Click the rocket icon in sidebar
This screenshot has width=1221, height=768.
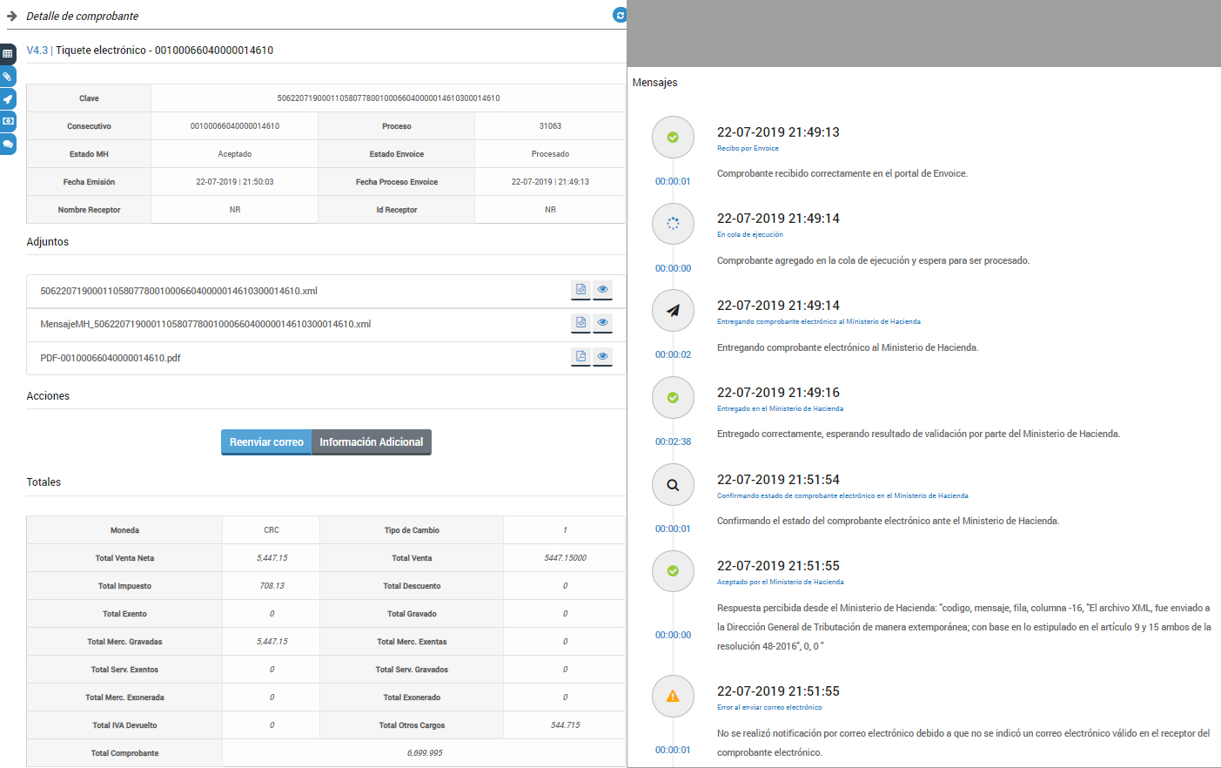point(8,99)
